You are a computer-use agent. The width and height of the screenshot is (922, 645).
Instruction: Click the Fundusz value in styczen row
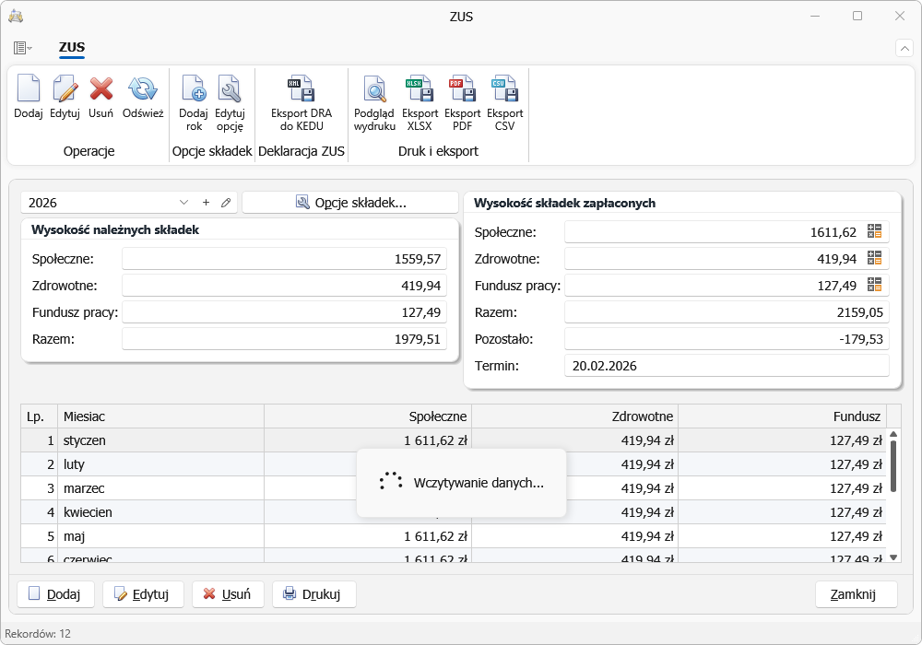pyautogui.click(x=857, y=440)
